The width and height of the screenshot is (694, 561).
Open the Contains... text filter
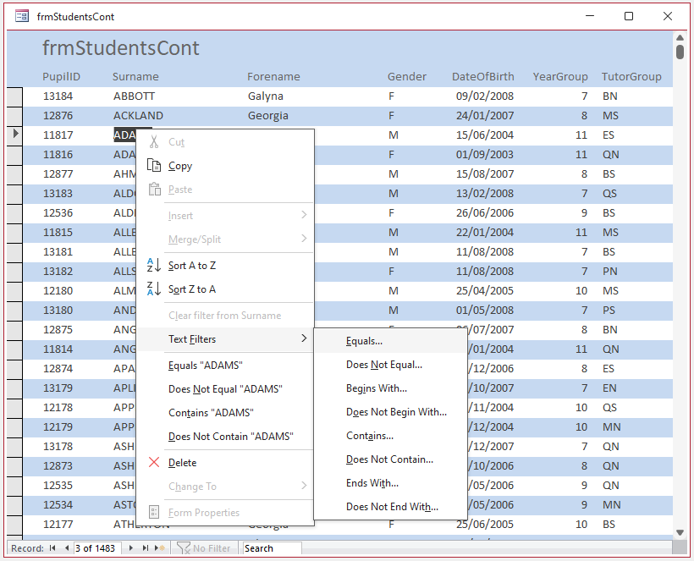point(390,436)
